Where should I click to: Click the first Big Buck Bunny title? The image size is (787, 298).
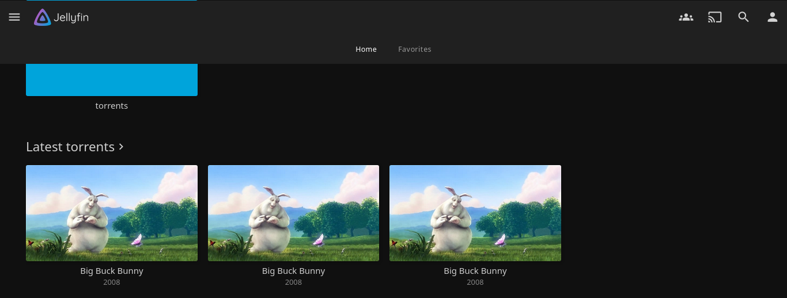coord(112,271)
